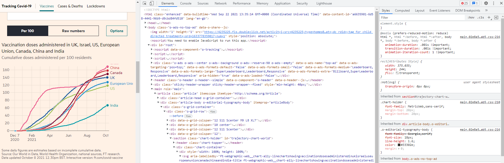504x163 pixels.
Task: Go to Cases & Deaths page
Action: [x=70, y=6]
